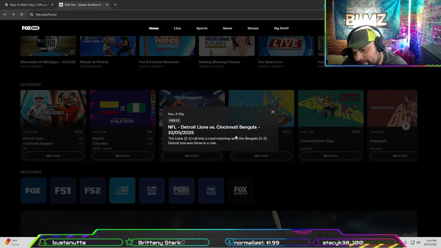Image resolution: width=441 pixels, height=248 pixels.
Task: Click More Info under Nigeria Colombia card
Action: click(122, 156)
